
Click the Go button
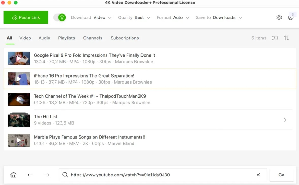282,175
